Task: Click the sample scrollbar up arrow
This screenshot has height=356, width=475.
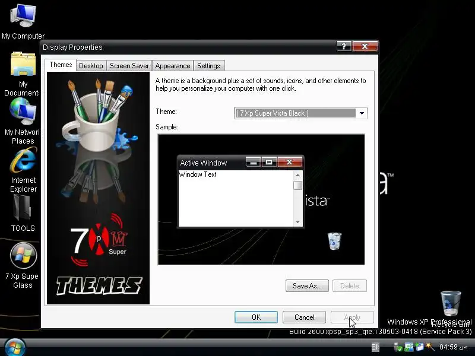Action: click(298, 175)
